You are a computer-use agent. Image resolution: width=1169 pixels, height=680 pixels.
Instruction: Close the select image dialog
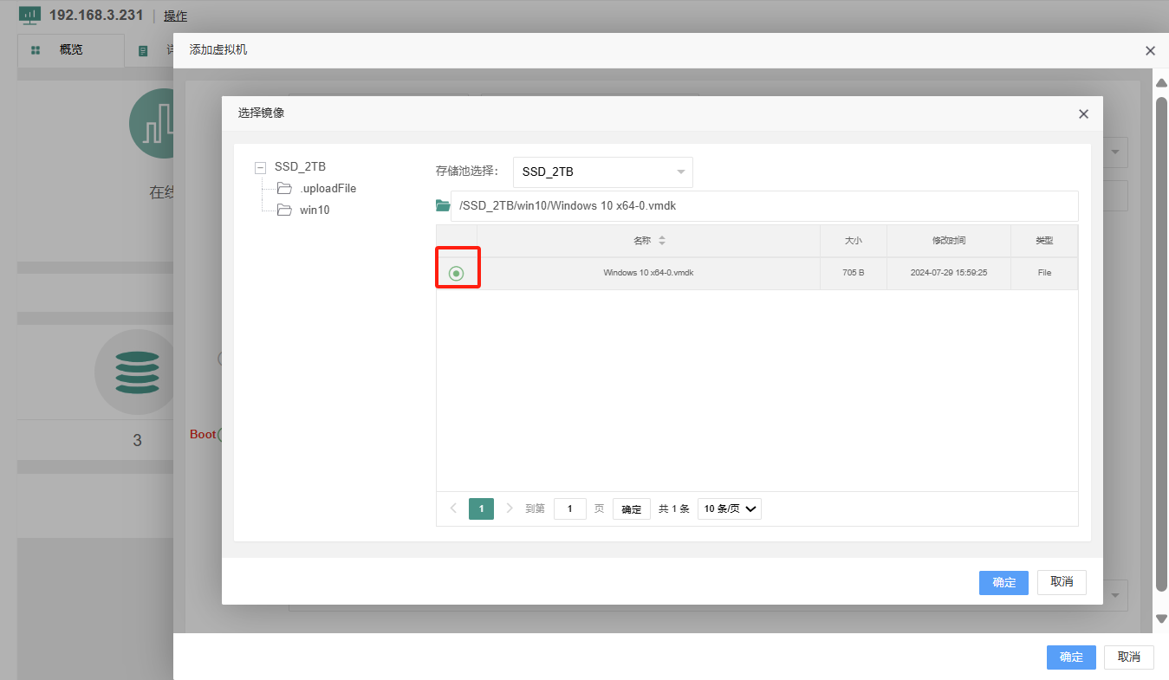pyautogui.click(x=1083, y=113)
